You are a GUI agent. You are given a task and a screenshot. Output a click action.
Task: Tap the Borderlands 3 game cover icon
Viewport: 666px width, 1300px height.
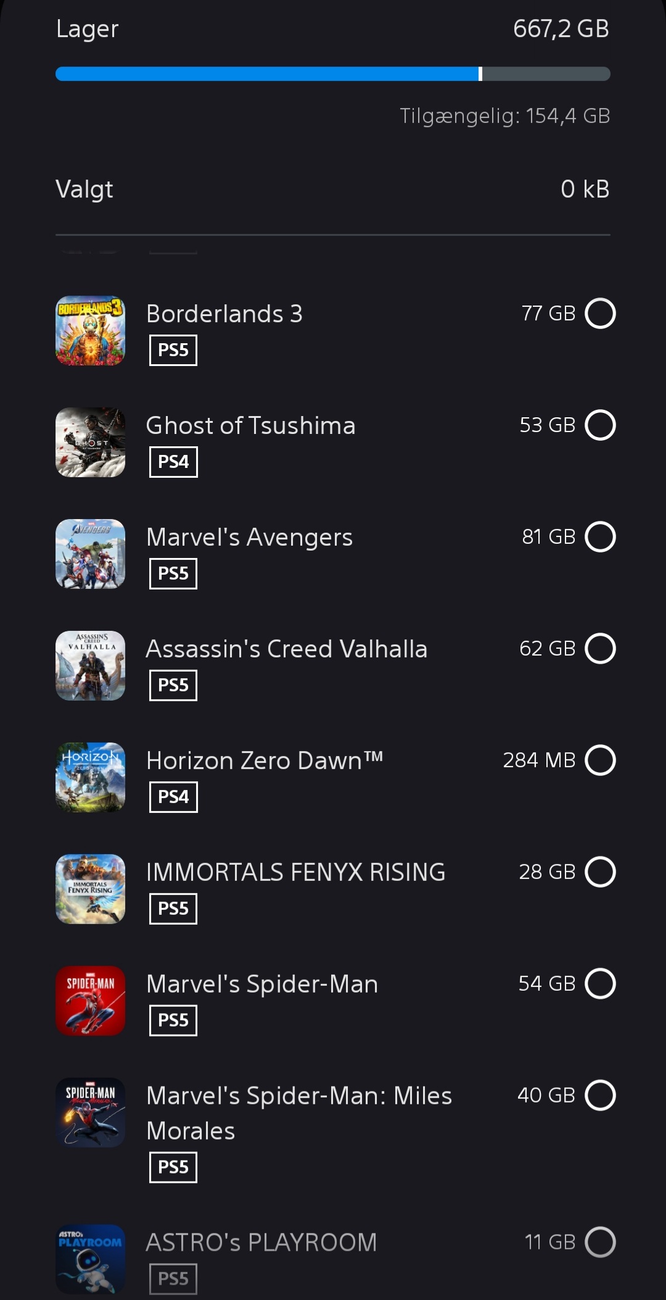point(90,331)
